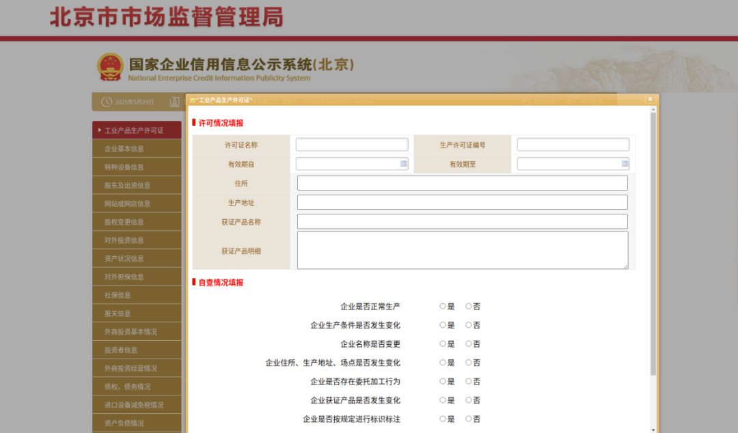Choose 否 for 企业获证产品是否发生变化
The width and height of the screenshot is (738, 433).
click(x=468, y=400)
